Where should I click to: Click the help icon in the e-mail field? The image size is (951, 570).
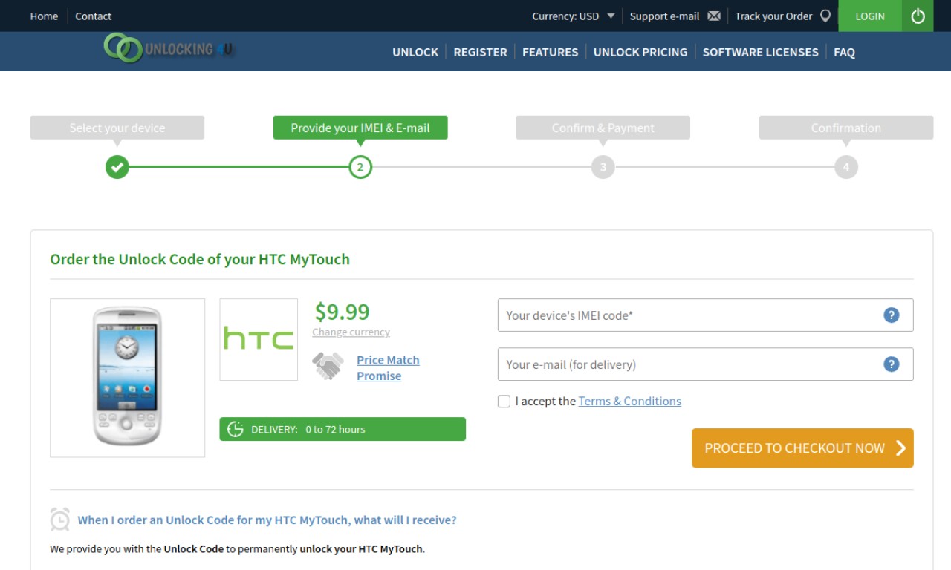(892, 364)
